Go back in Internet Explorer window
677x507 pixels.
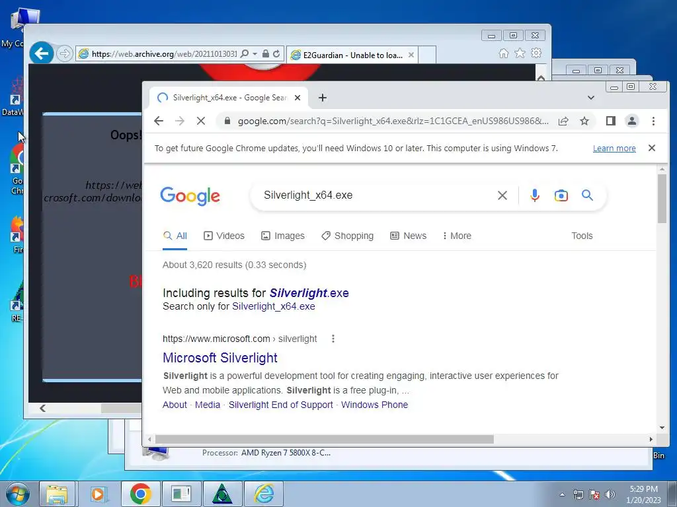(42, 54)
